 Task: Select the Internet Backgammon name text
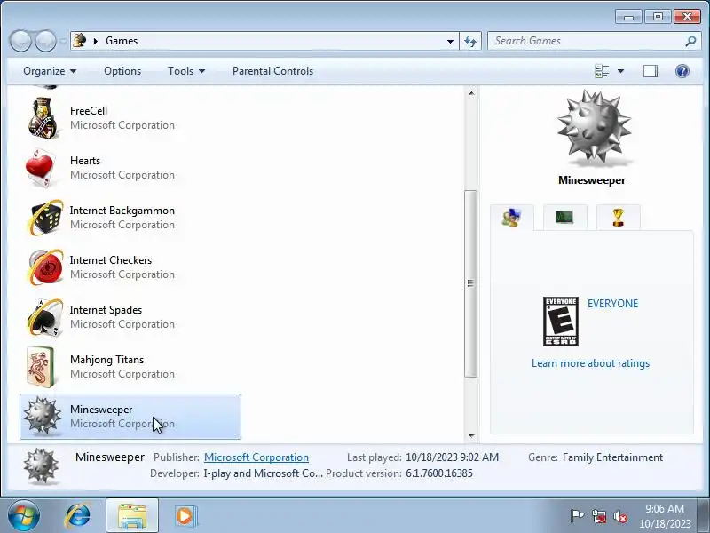click(x=122, y=211)
